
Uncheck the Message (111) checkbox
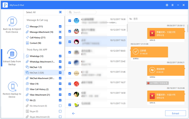coord(60,26)
